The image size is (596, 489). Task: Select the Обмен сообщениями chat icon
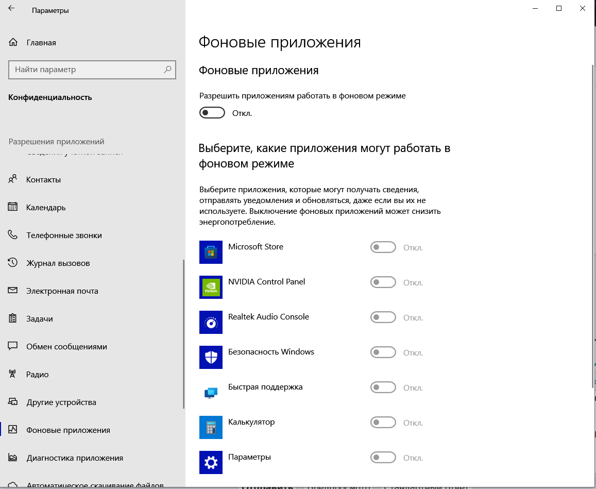click(12, 346)
